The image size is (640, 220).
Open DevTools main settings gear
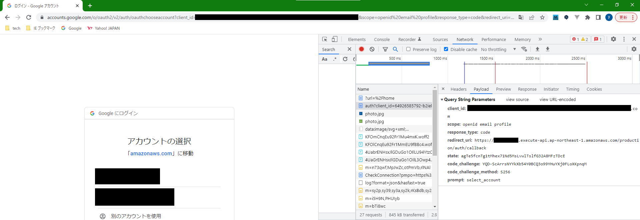pyautogui.click(x=613, y=39)
